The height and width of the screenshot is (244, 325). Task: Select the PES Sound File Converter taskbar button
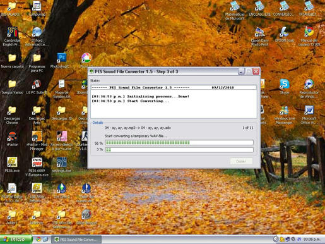click(x=76, y=240)
